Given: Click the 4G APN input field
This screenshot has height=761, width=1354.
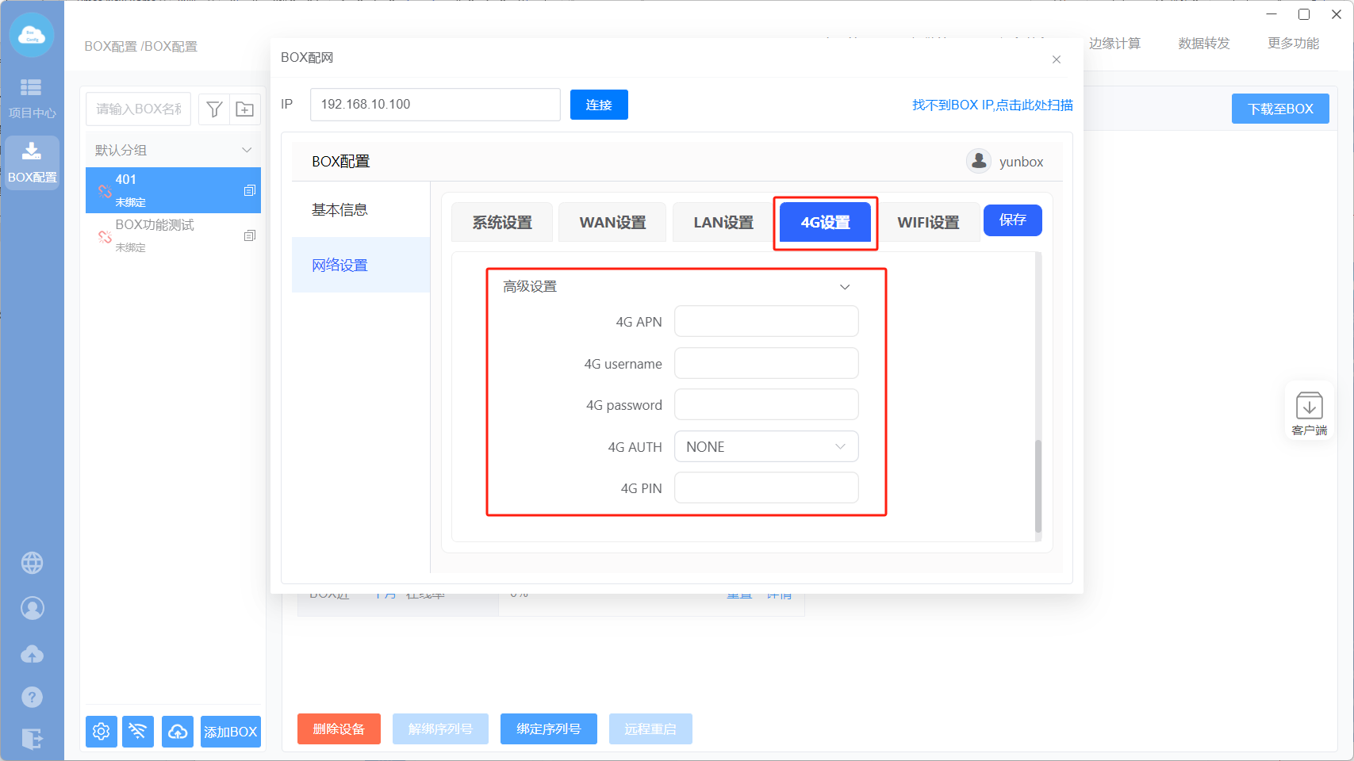Looking at the screenshot, I should pyautogui.click(x=765, y=322).
